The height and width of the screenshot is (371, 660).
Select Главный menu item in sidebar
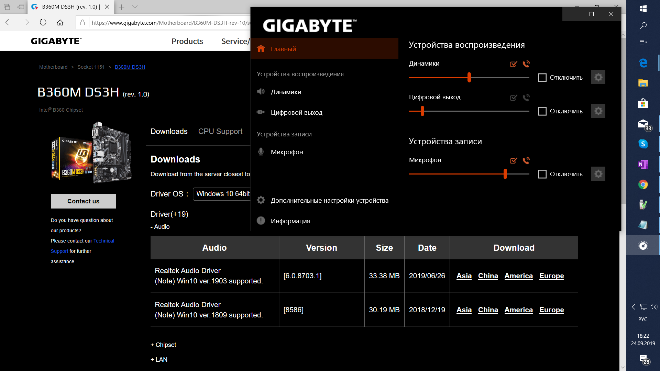pyautogui.click(x=283, y=49)
